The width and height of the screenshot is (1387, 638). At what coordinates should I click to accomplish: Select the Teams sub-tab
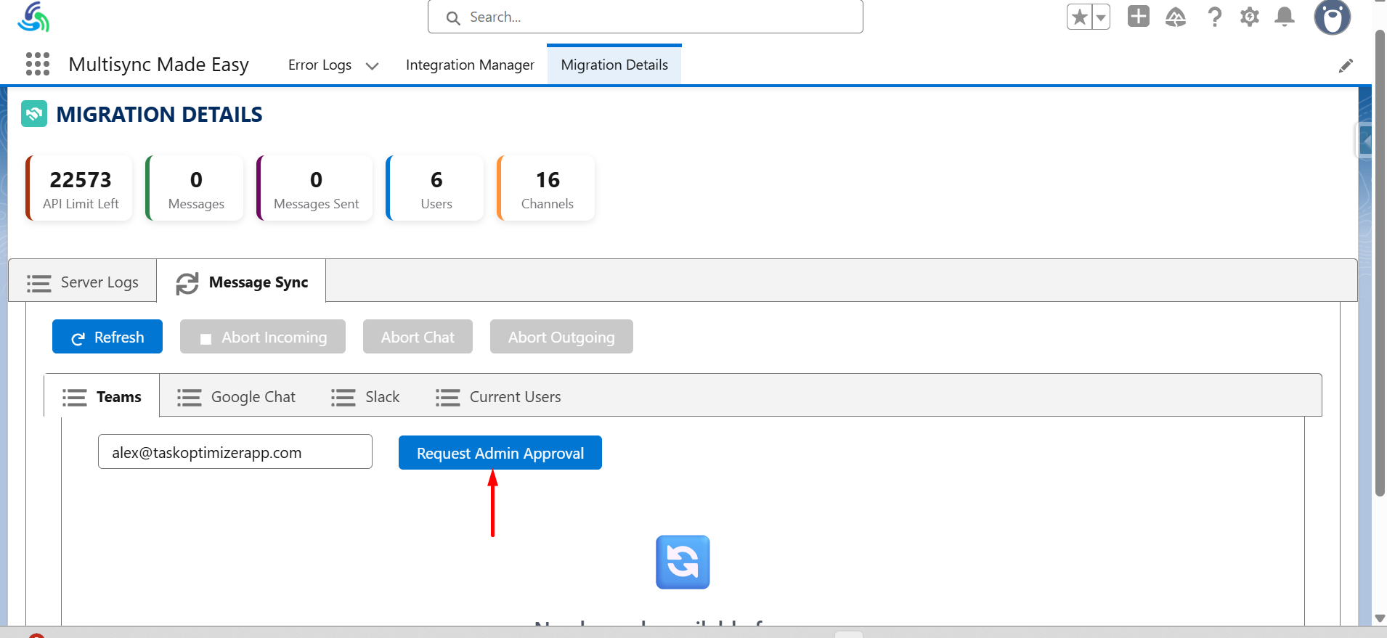pos(102,396)
